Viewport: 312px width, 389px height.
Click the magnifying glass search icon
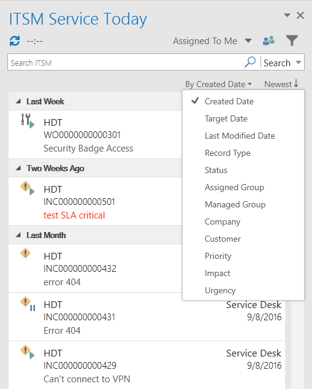[250, 62]
